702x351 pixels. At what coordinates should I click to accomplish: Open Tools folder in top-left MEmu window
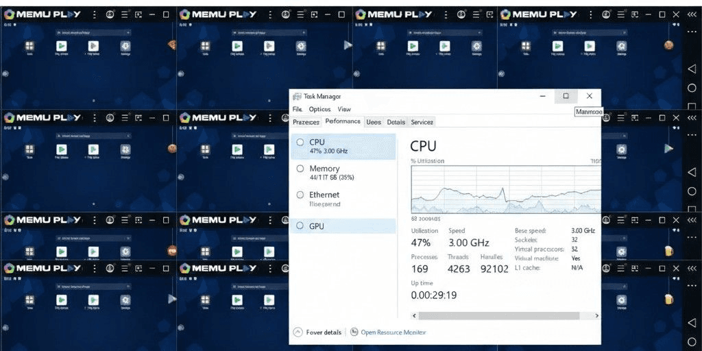pyautogui.click(x=29, y=46)
